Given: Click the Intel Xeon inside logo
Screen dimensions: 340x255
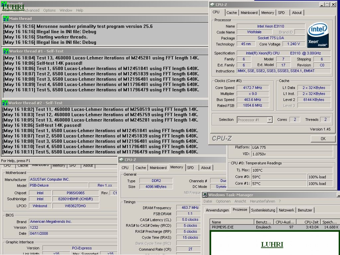Looking at the screenshot, I should point(318,35).
